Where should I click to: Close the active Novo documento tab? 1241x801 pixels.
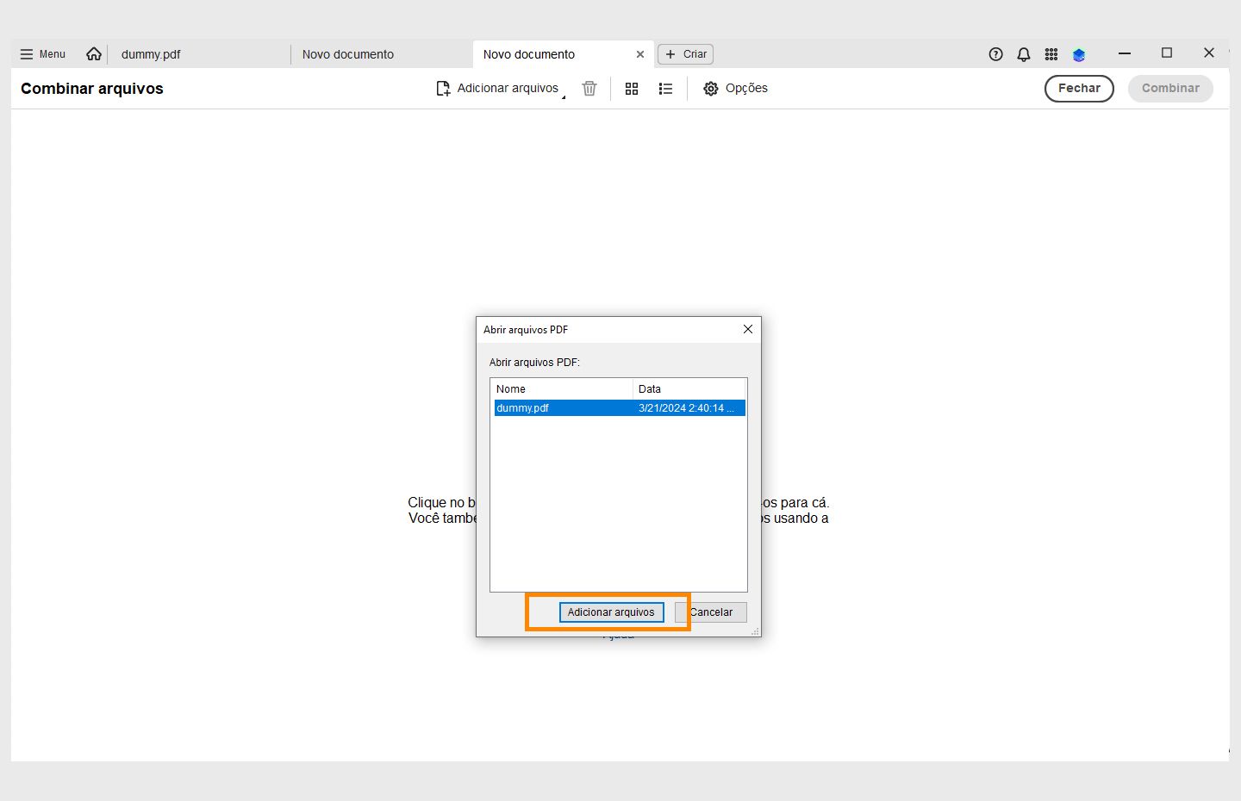640,54
